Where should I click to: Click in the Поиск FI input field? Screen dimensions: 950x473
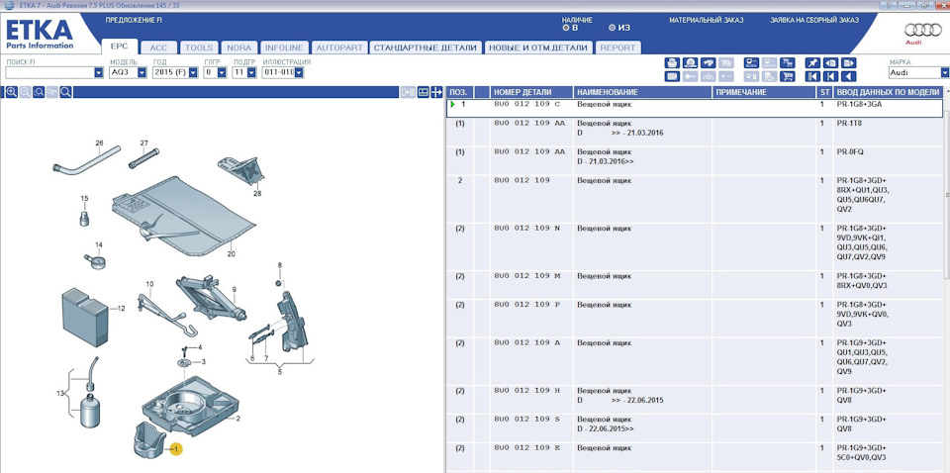pyautogui.click(x=49, y=72)
